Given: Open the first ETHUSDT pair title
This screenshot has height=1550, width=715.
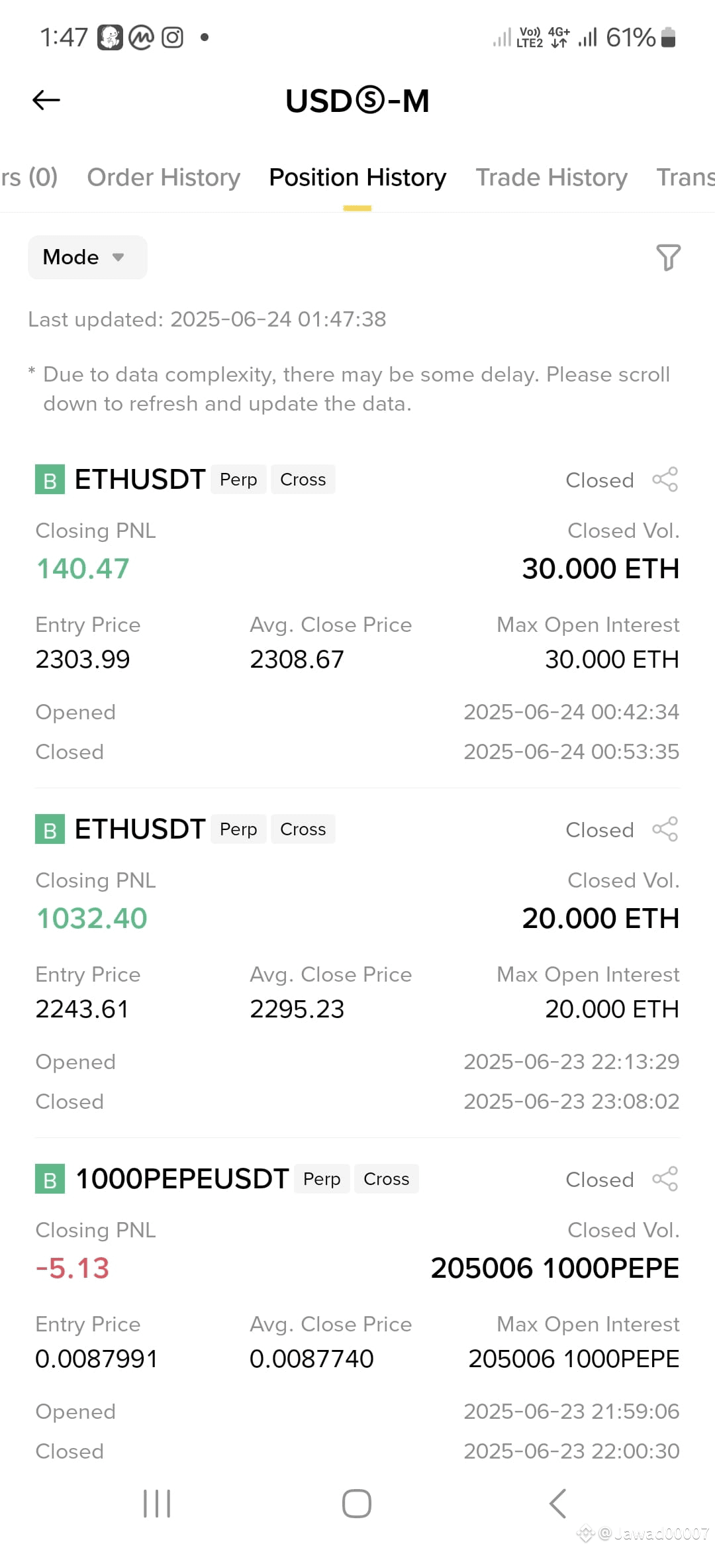Looking at the screenshot, I should pyautogui.click(x=140, y=480).
